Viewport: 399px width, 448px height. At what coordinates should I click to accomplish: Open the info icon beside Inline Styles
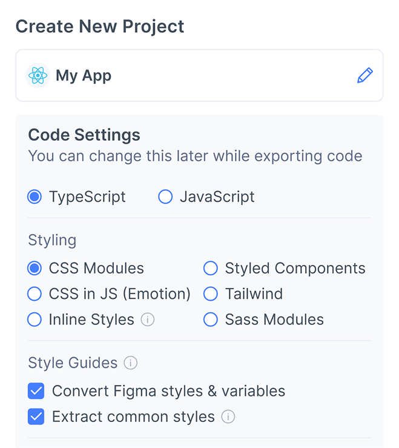coord(148,319)
